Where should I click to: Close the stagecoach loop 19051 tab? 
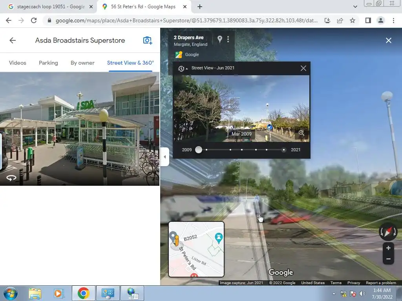point(91,7)
